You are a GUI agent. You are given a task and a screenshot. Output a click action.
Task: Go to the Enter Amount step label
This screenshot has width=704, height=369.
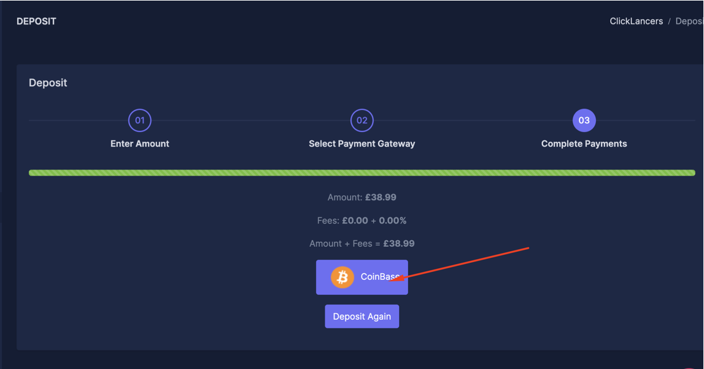point(140,144)
